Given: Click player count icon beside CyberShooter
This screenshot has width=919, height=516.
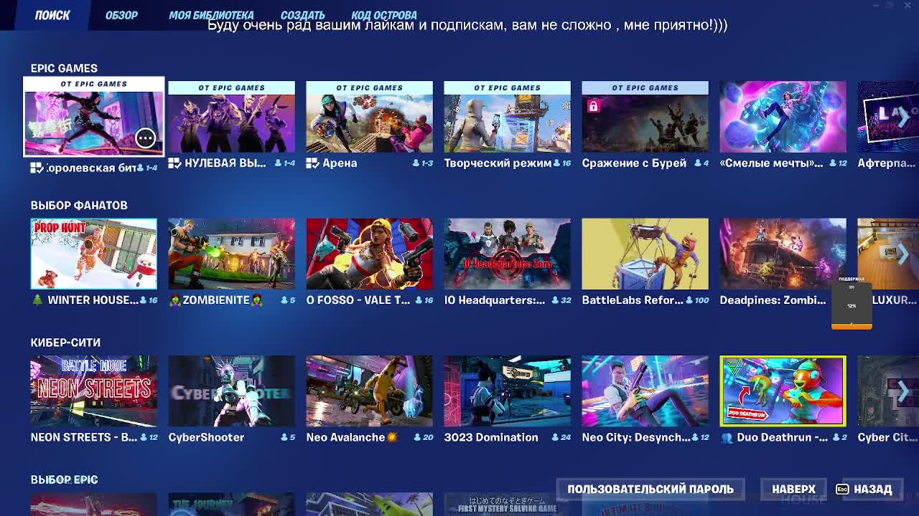Looking at the screenshot, I should pos(284,437).
